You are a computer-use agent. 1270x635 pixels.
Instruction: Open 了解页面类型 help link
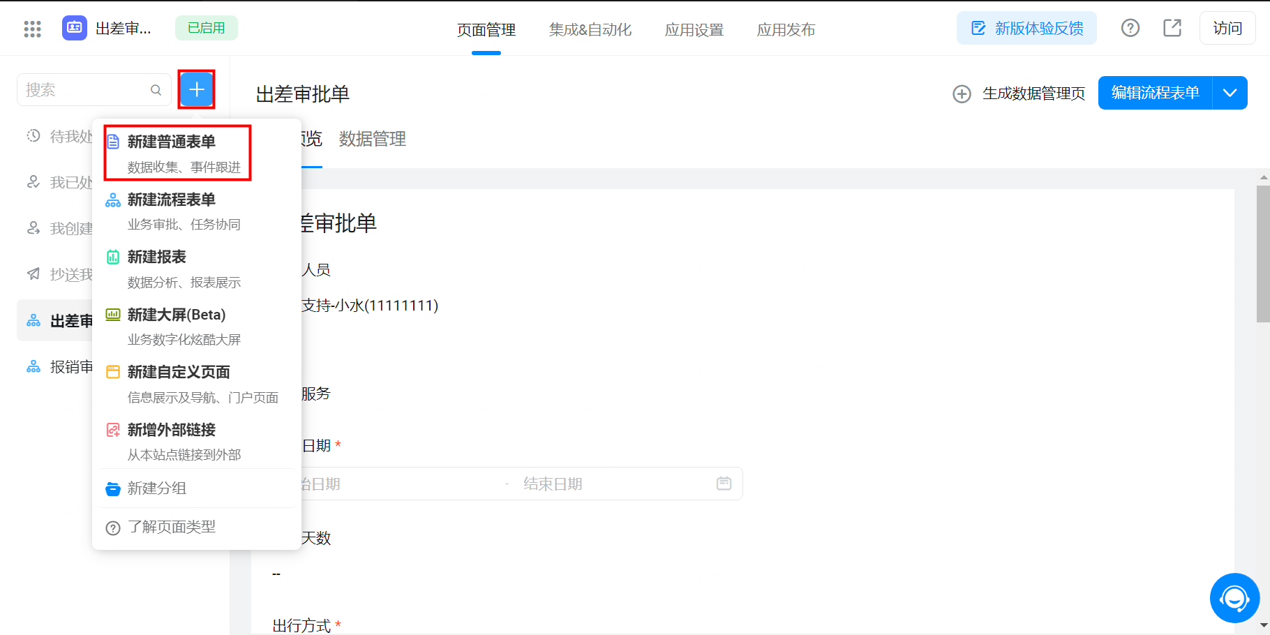pos(196,527)
